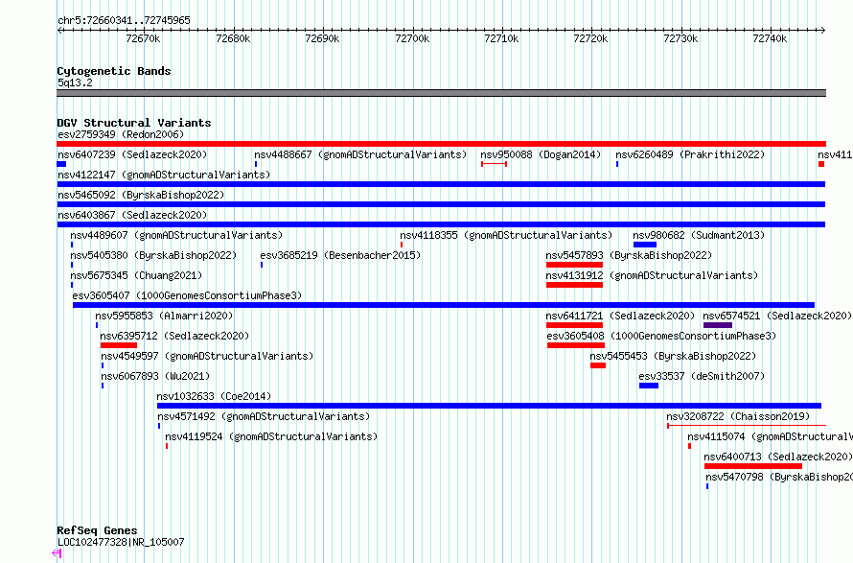The image size is (853, 563).
Task: Select the nsv4122147 gnomAD blue bar
Action: click(x=441, y=184)
